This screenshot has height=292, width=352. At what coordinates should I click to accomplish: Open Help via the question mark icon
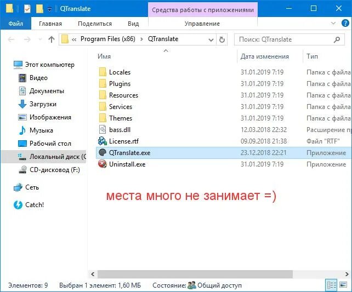click(x=345, y=23)
